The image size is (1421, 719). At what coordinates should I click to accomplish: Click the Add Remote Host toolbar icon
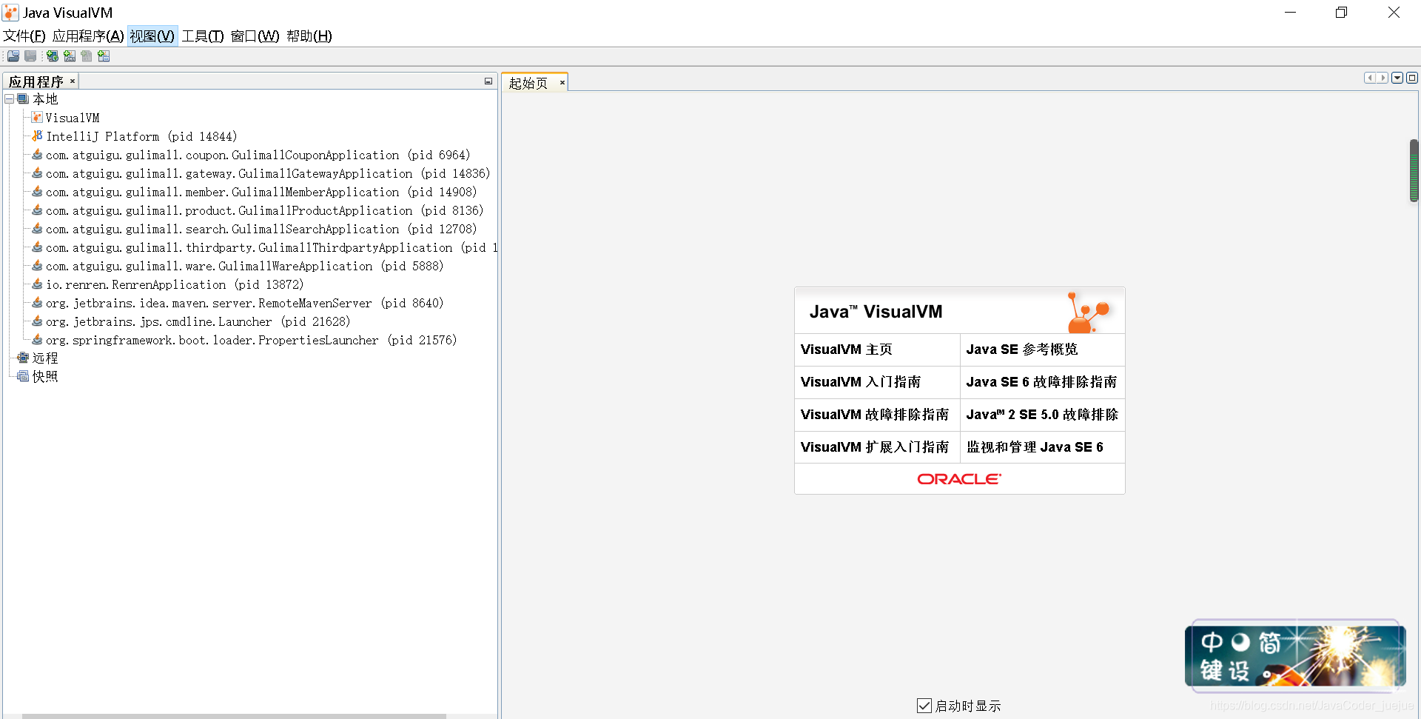pos(53,56)
